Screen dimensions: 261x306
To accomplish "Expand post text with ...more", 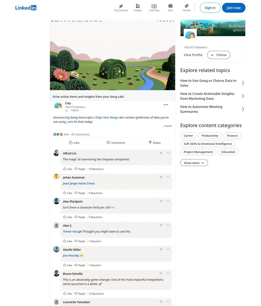I will (x=167, y=126).
